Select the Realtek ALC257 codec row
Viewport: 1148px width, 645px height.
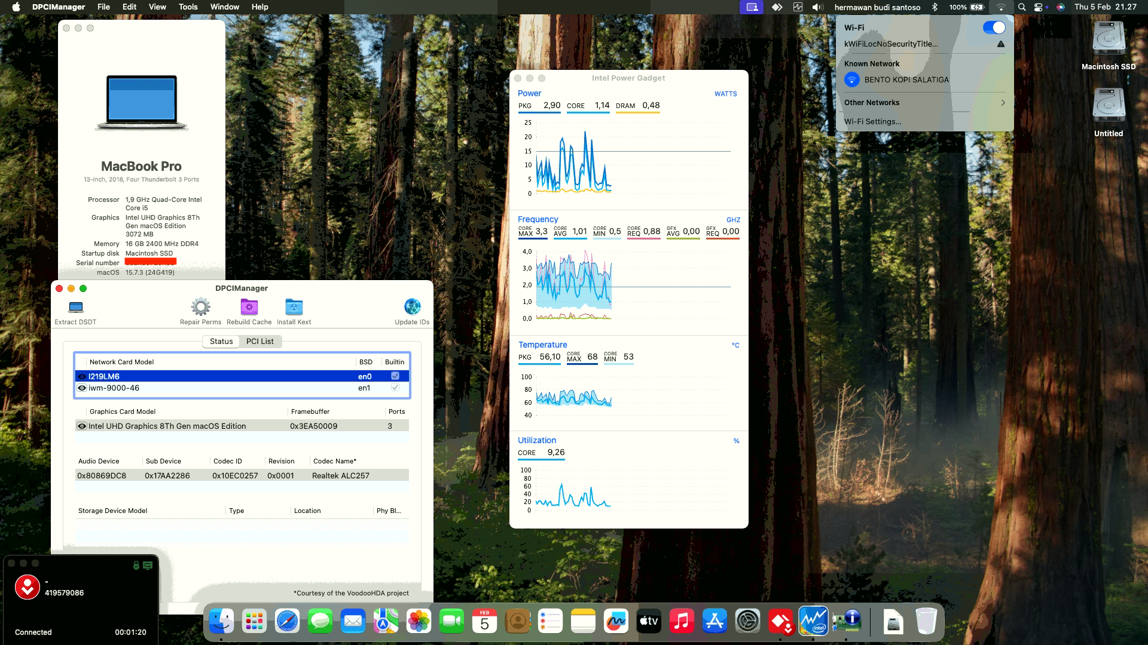pos(242,475)
